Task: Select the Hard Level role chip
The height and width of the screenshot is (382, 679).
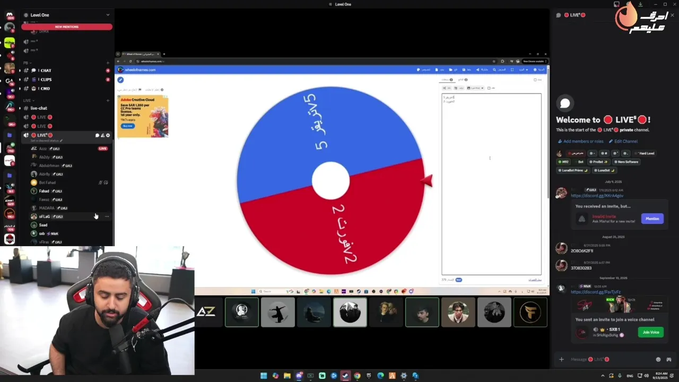Action: [646, 153]
